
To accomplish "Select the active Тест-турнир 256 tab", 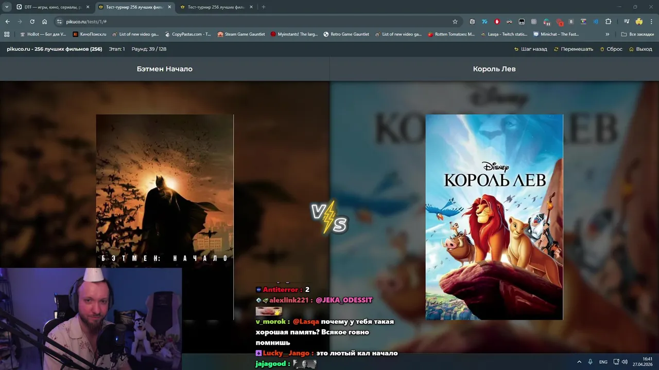I will (x=134, y=7).
